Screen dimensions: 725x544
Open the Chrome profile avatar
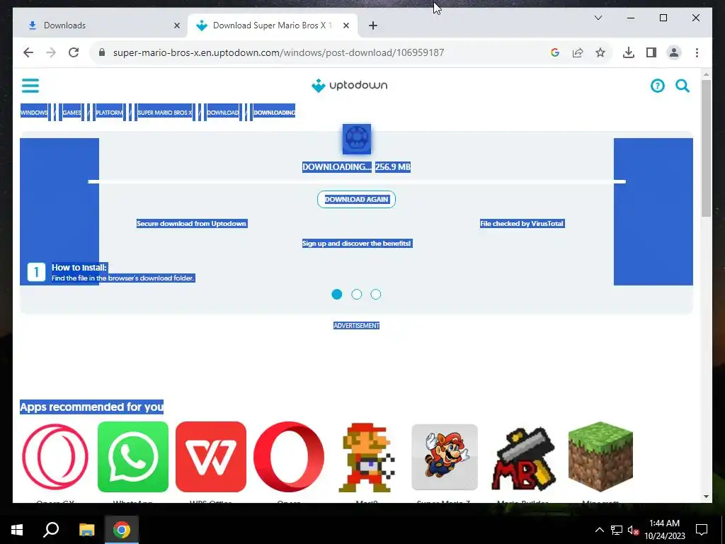coord(674,52)
